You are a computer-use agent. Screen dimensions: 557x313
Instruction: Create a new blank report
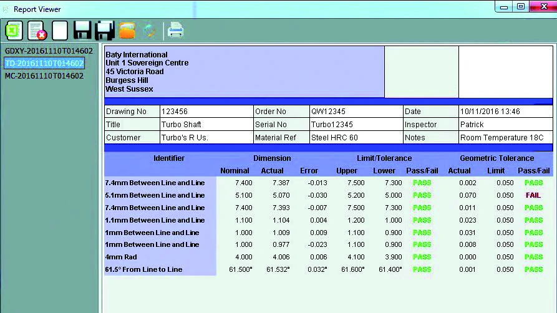tap(60, 31)
